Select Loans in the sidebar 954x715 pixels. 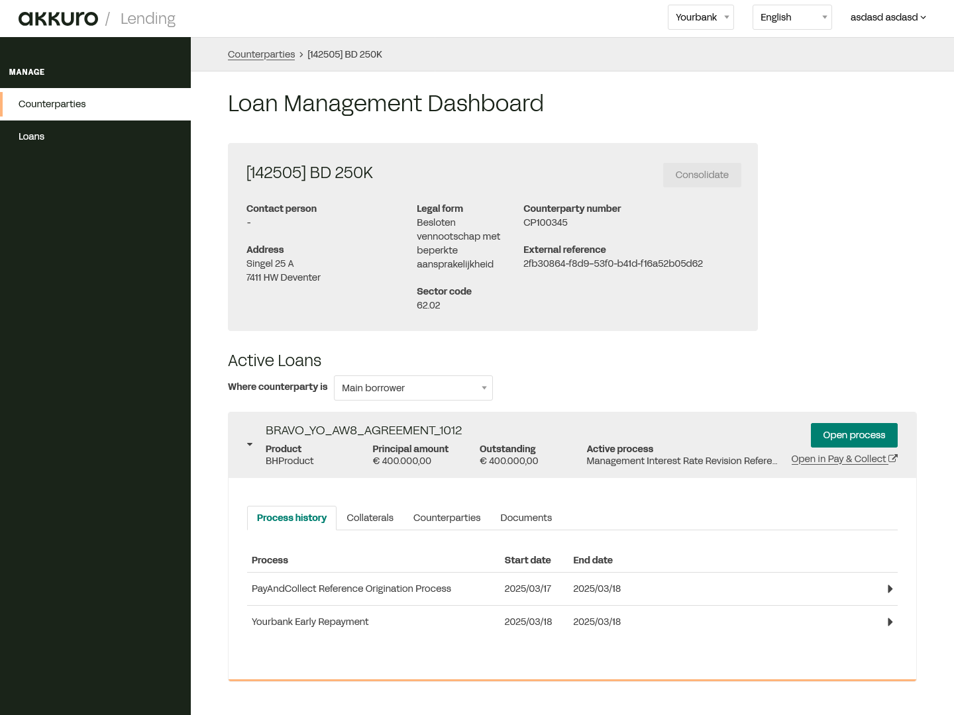[x=95, y=136]
